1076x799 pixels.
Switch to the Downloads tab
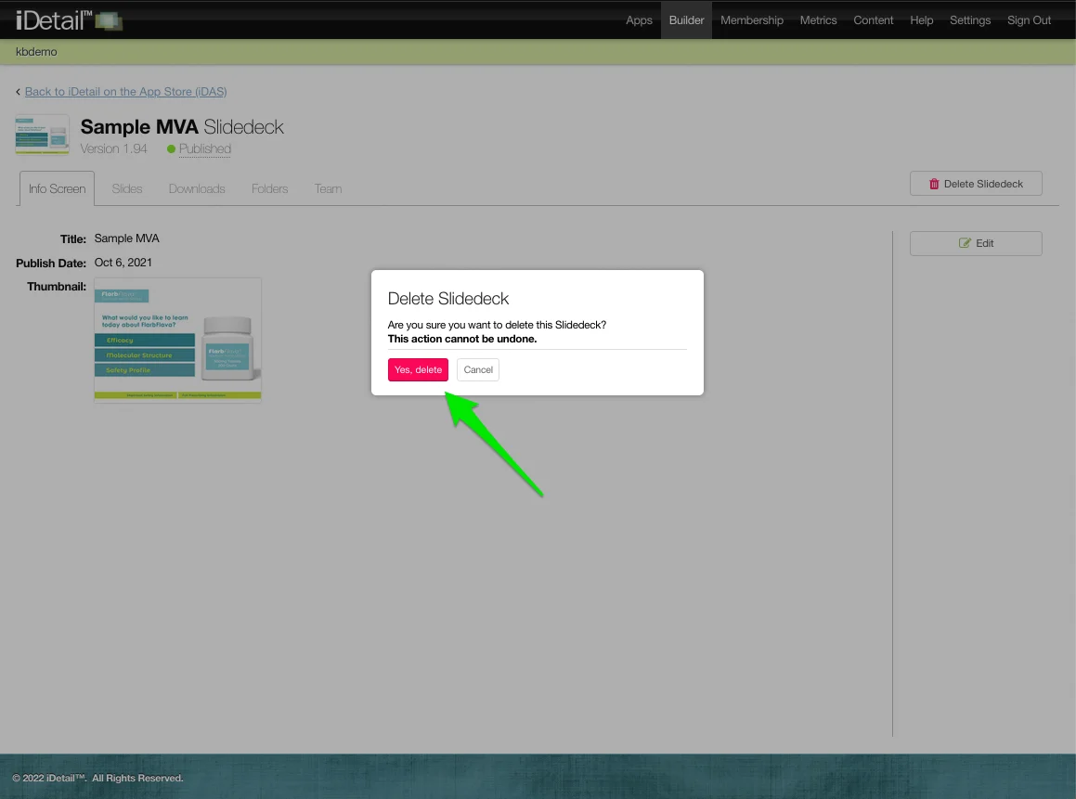(197, 188)
